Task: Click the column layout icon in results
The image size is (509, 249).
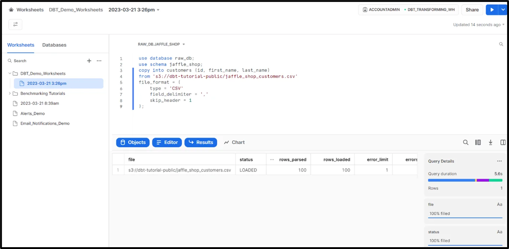Action: coord(478,143)
